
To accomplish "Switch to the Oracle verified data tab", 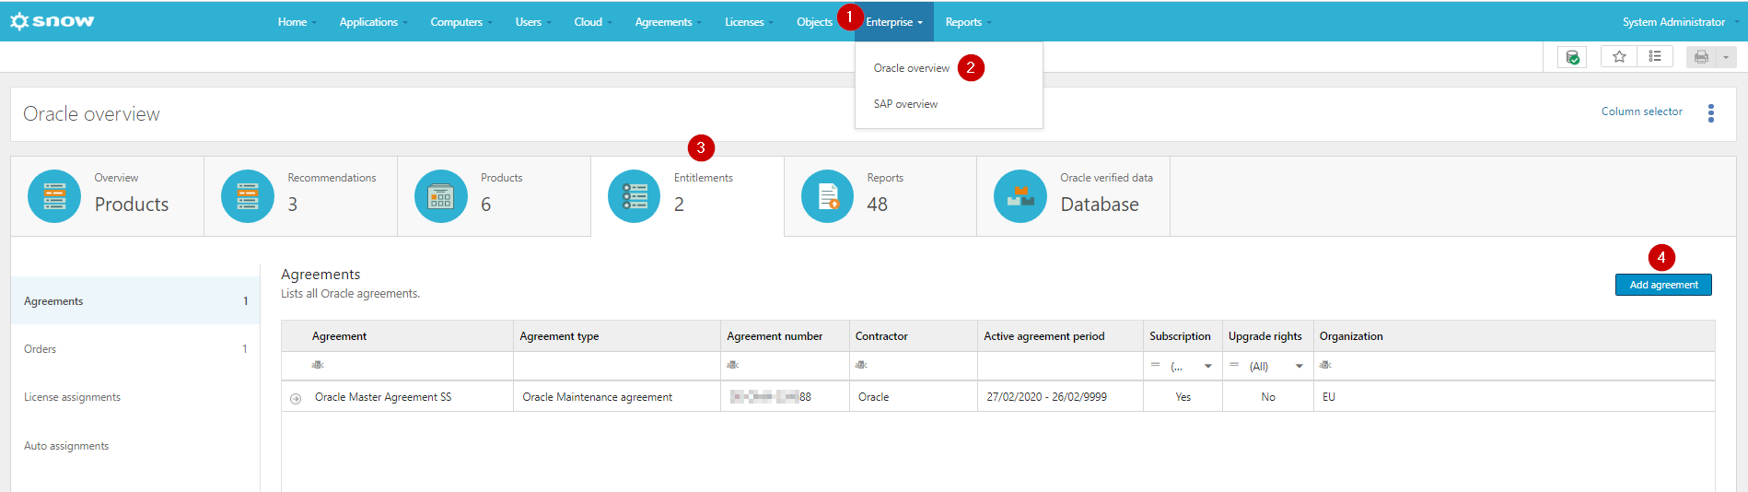I will point(1074,196).
